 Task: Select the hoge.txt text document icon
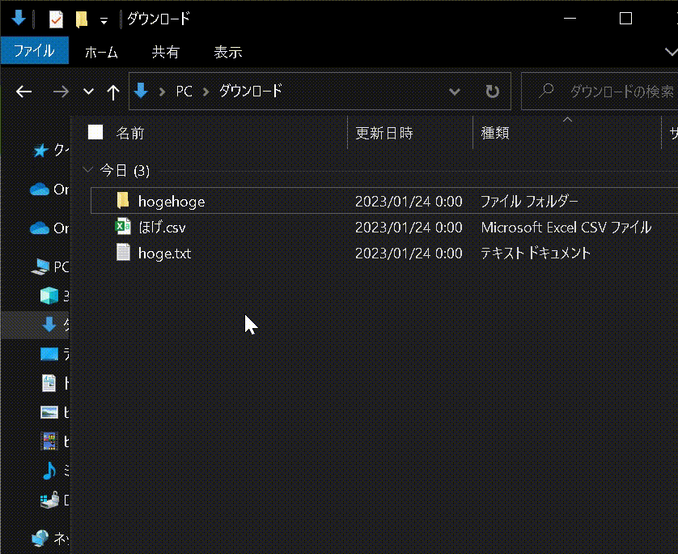pyautogui.click(x=124, y=253)
